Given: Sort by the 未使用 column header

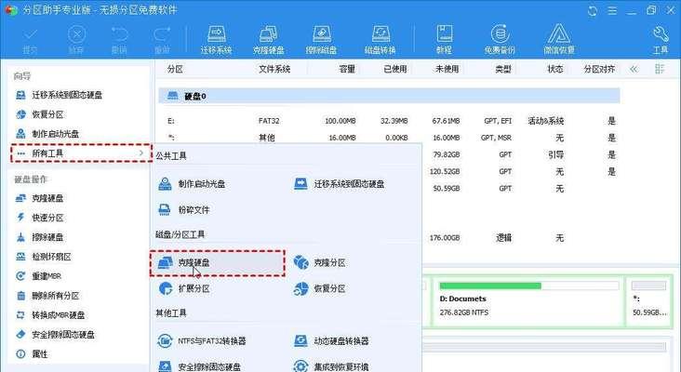Looking at the screenshot, I should (447, 69).
